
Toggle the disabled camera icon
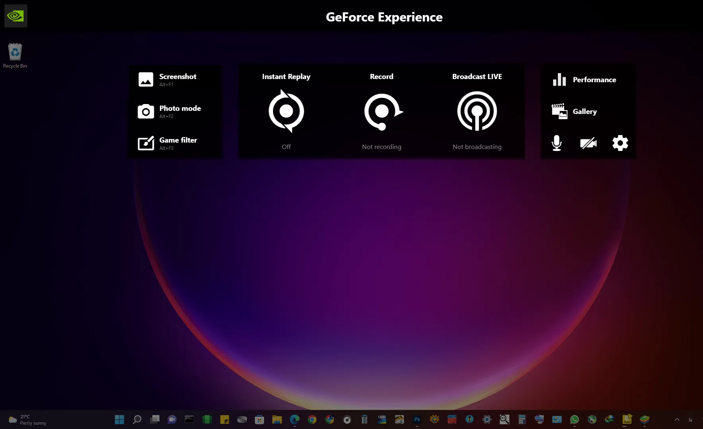pos(588,143)
